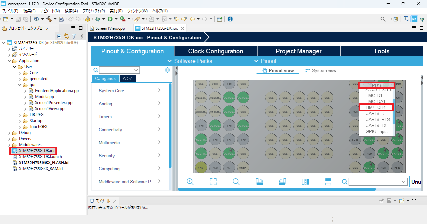
Task: Expand the Pinout dropdown menu
Action: 265,61
